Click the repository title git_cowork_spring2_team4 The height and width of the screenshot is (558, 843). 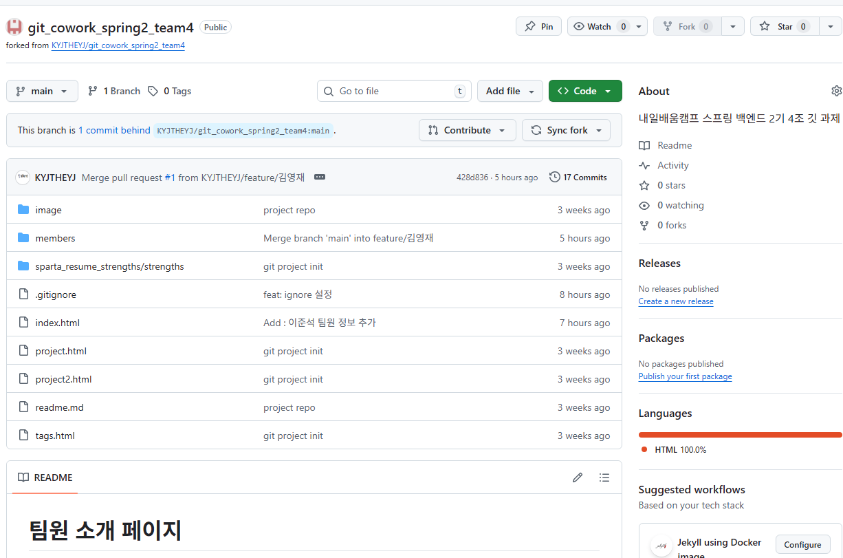click(111, 28)
